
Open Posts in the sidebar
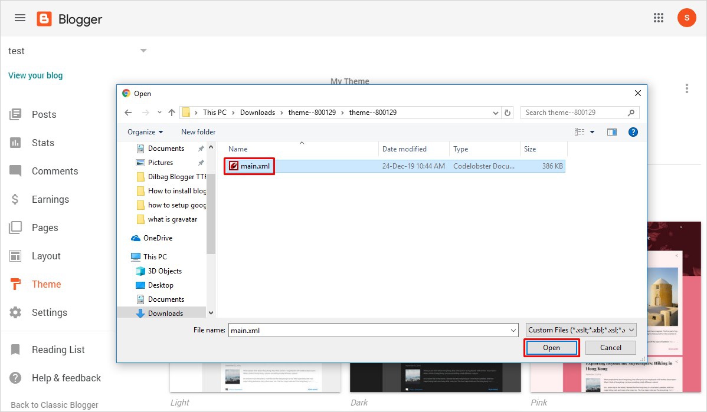click(44, 114)
